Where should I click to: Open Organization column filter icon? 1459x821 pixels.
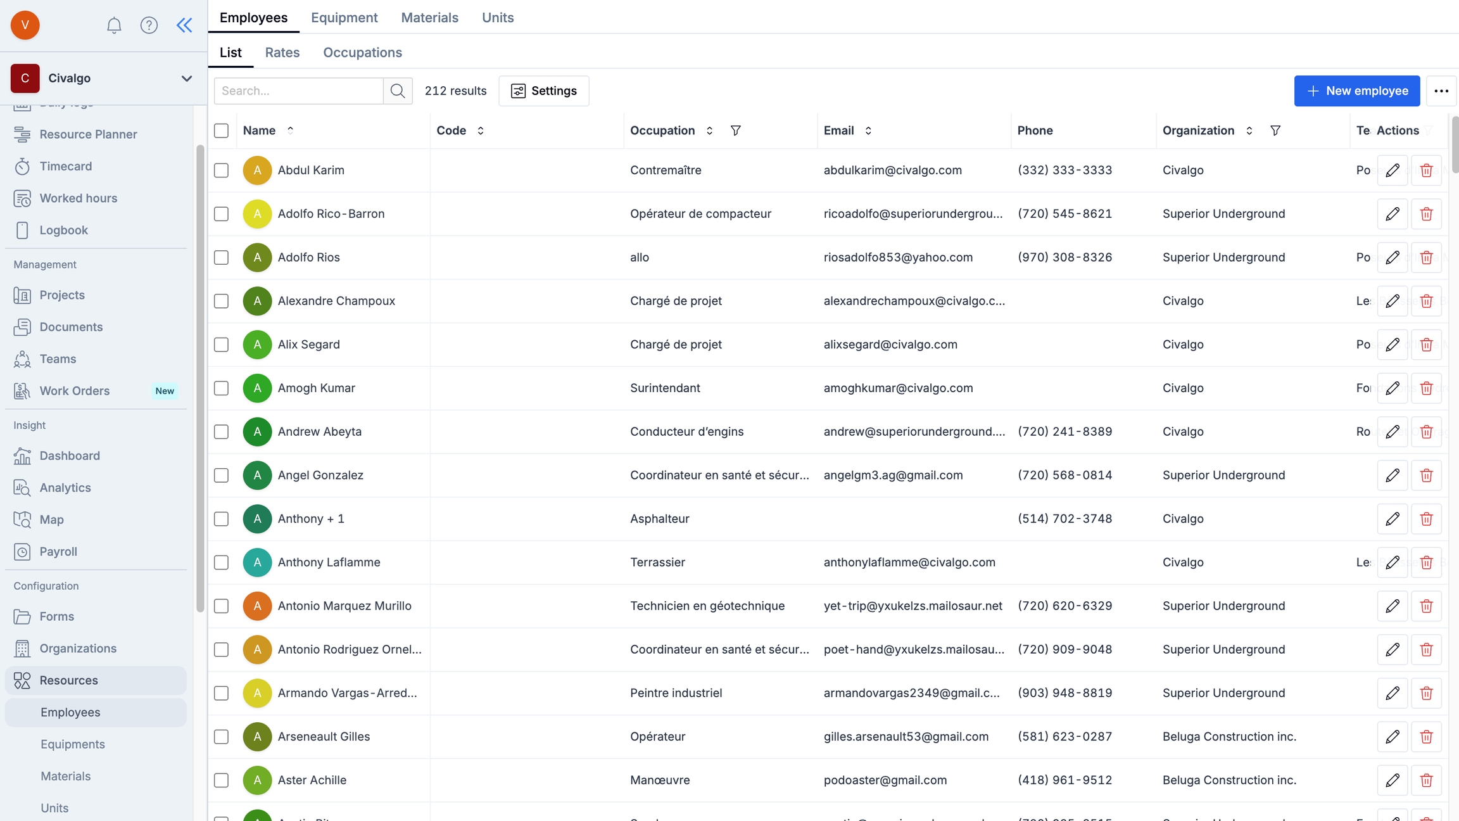(x=1275, y=130)
